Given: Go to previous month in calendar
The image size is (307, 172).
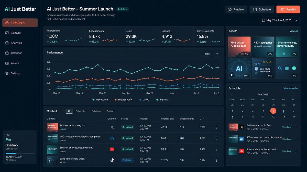Looking at the screenshot, I should [x=232, y=95].
